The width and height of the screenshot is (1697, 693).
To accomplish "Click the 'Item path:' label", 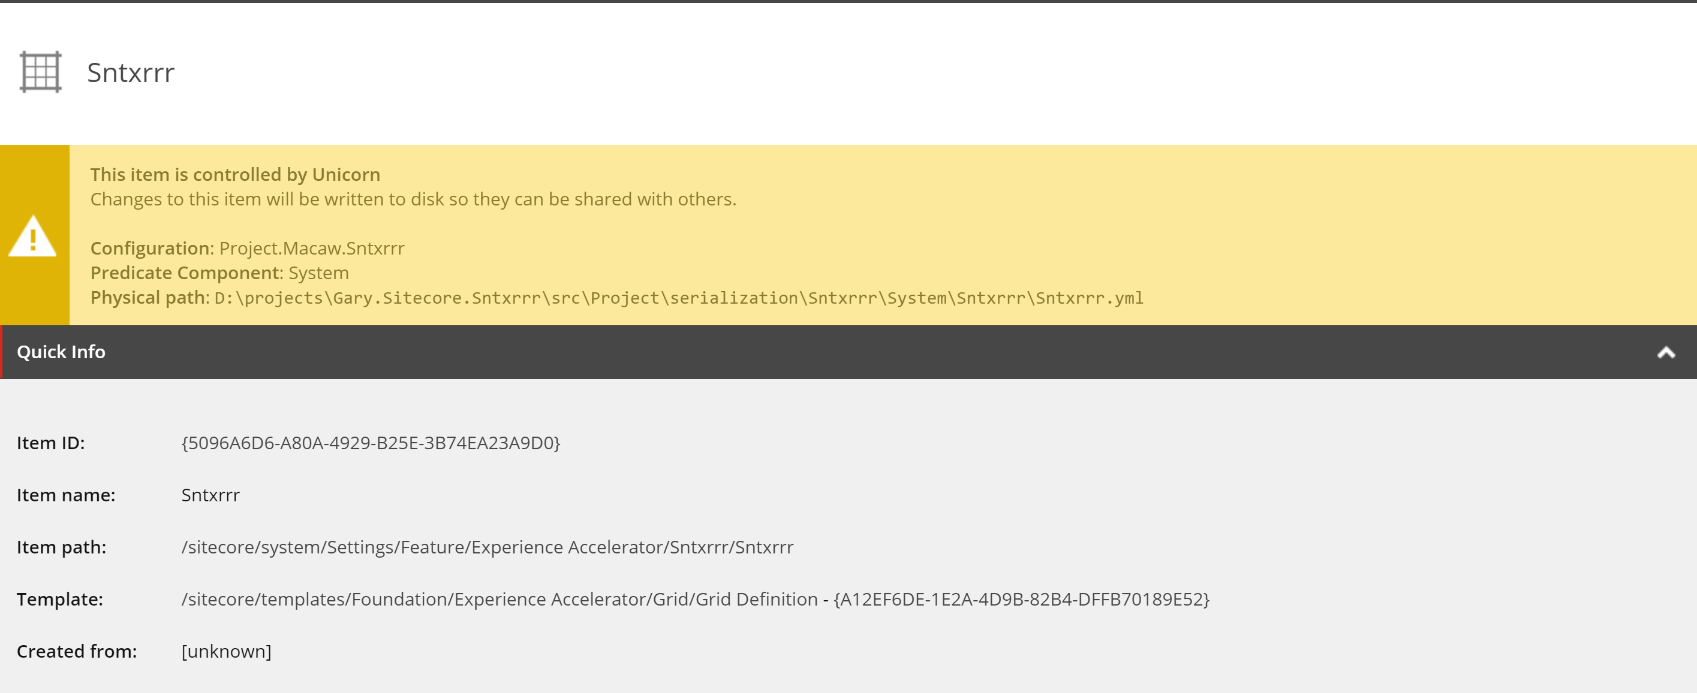I will point(61,547).
